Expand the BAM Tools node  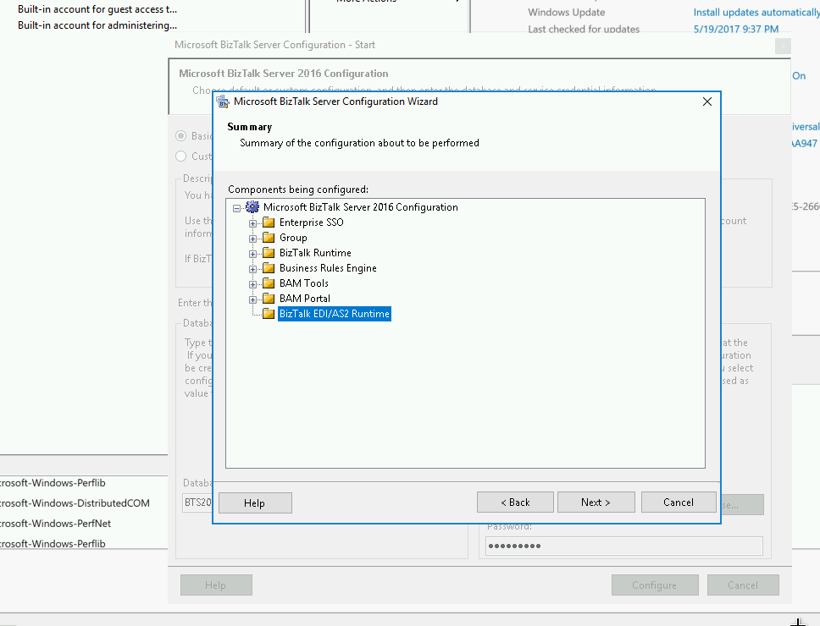(x=252, y=284)
